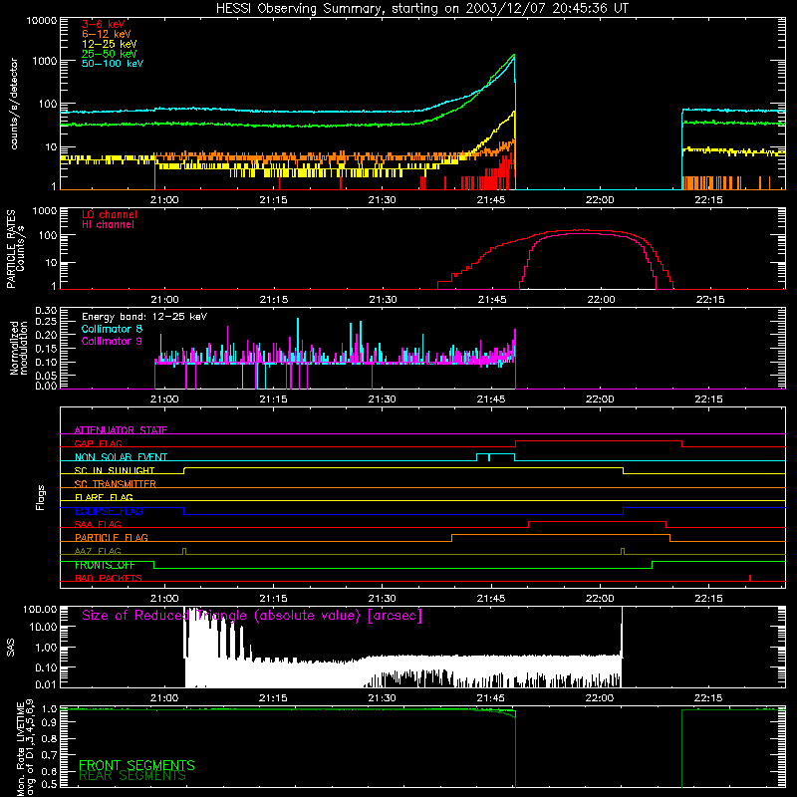Click the PARTICLE_FLAG label
The image size is (797, 797).
tap(112, 537)
